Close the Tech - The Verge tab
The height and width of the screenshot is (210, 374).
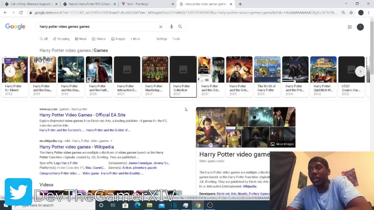click(173, 4)
